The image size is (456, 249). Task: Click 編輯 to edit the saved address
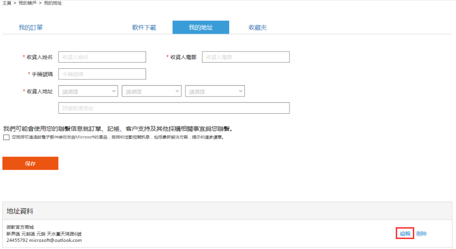click(405, 233)
